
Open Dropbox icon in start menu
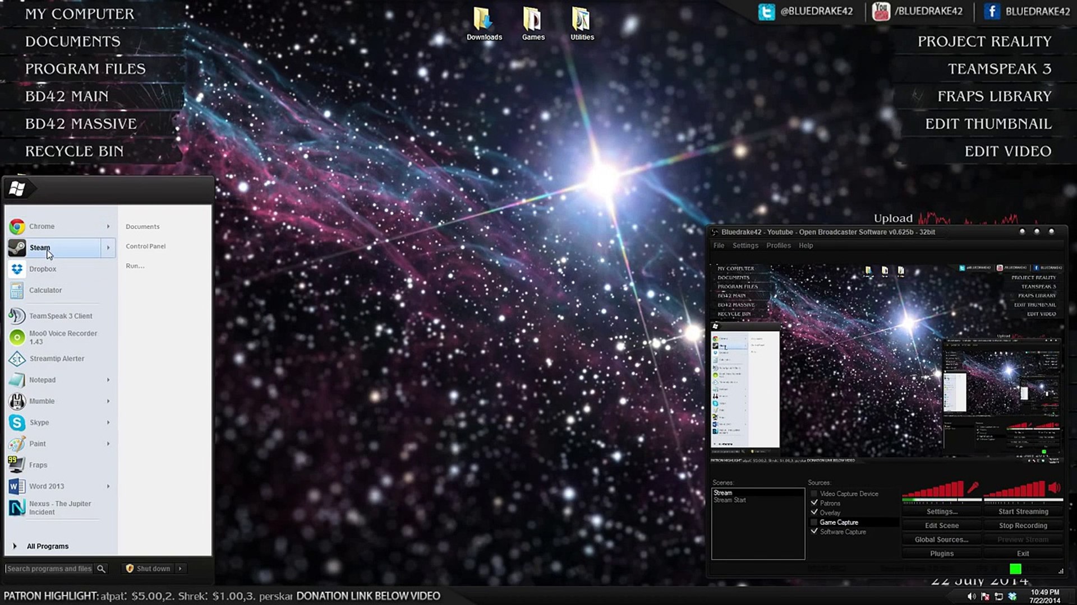click(x=17, y=269)
